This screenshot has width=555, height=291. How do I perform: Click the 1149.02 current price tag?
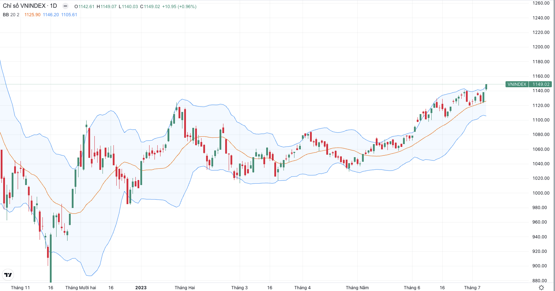[541, 84]
